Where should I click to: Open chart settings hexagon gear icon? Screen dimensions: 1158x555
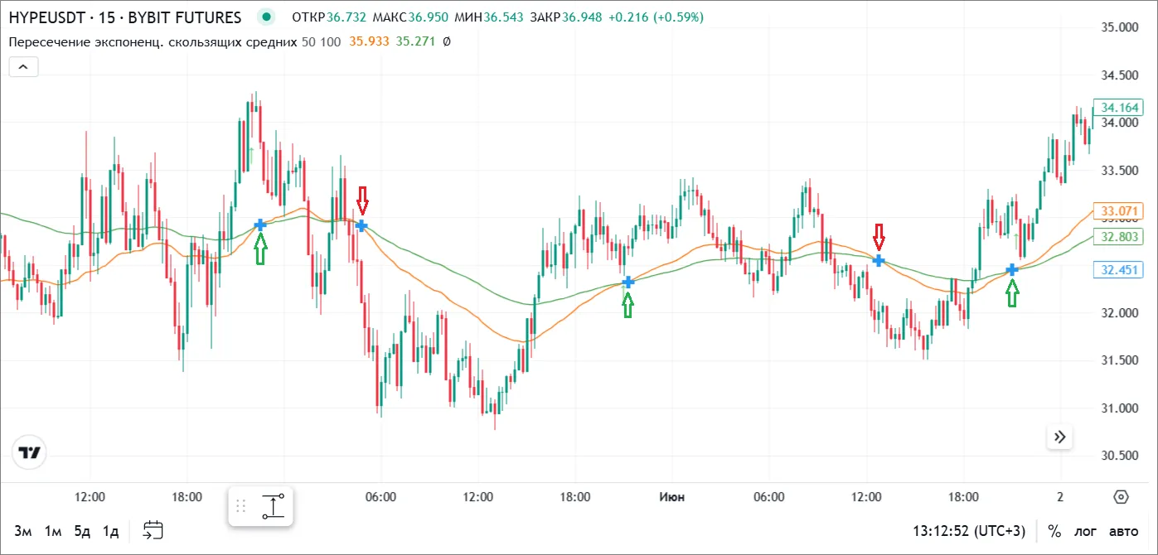point(1121,497)
